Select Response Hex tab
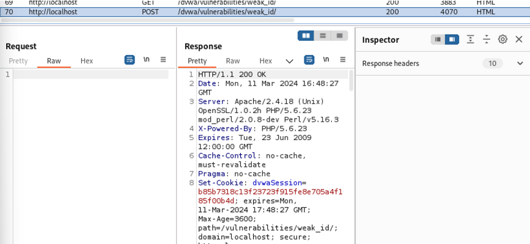The image size is (530, 244). tap(266, 61)
